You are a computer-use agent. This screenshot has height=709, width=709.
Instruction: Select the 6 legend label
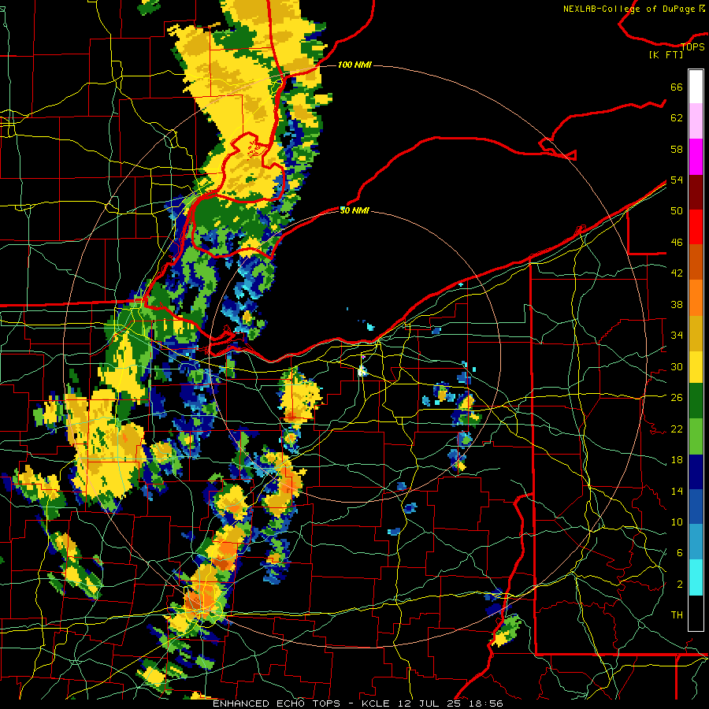[x=680, y=553]
